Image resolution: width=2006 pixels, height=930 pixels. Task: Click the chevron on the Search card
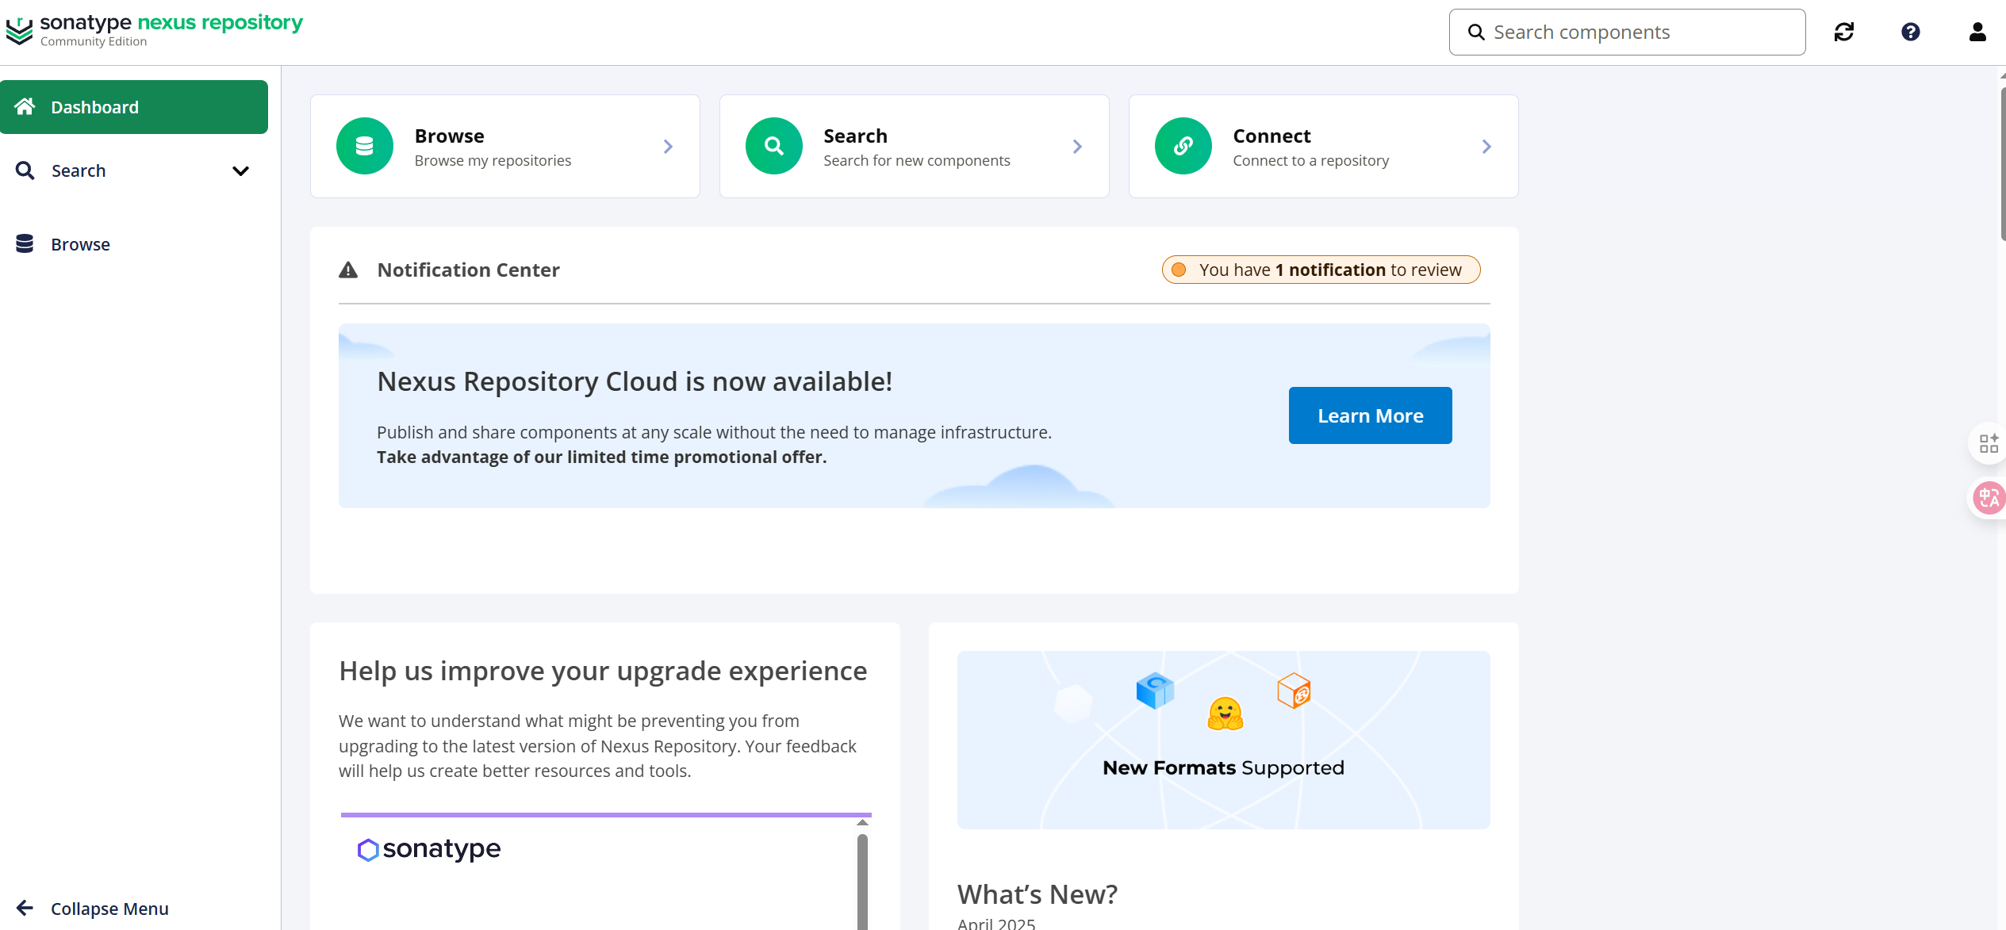[x=1077, y=147]
